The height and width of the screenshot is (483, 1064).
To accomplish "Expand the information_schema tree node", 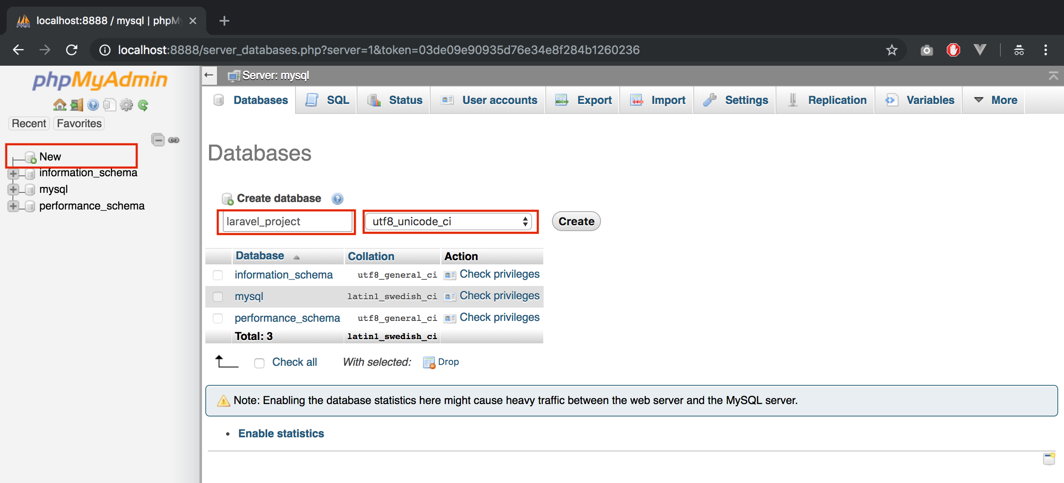I will pyautogui.click(x=13, y=173).
